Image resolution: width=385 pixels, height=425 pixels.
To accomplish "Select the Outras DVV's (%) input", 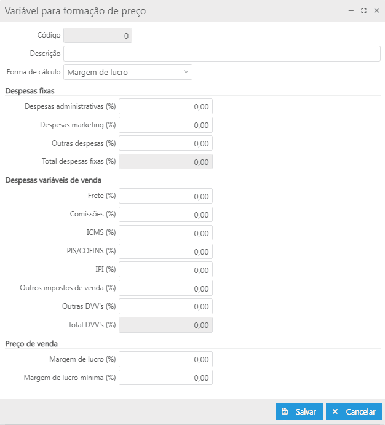I will [165, 306].
